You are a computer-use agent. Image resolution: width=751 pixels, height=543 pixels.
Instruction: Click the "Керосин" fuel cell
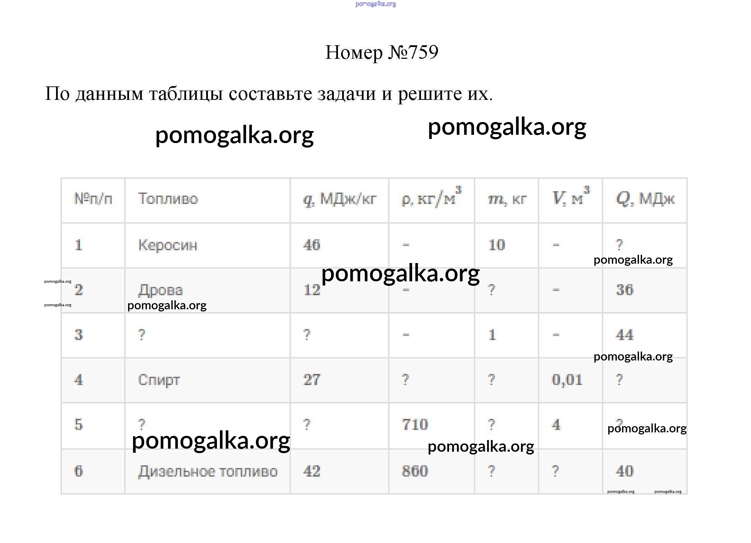click(168, 245)
